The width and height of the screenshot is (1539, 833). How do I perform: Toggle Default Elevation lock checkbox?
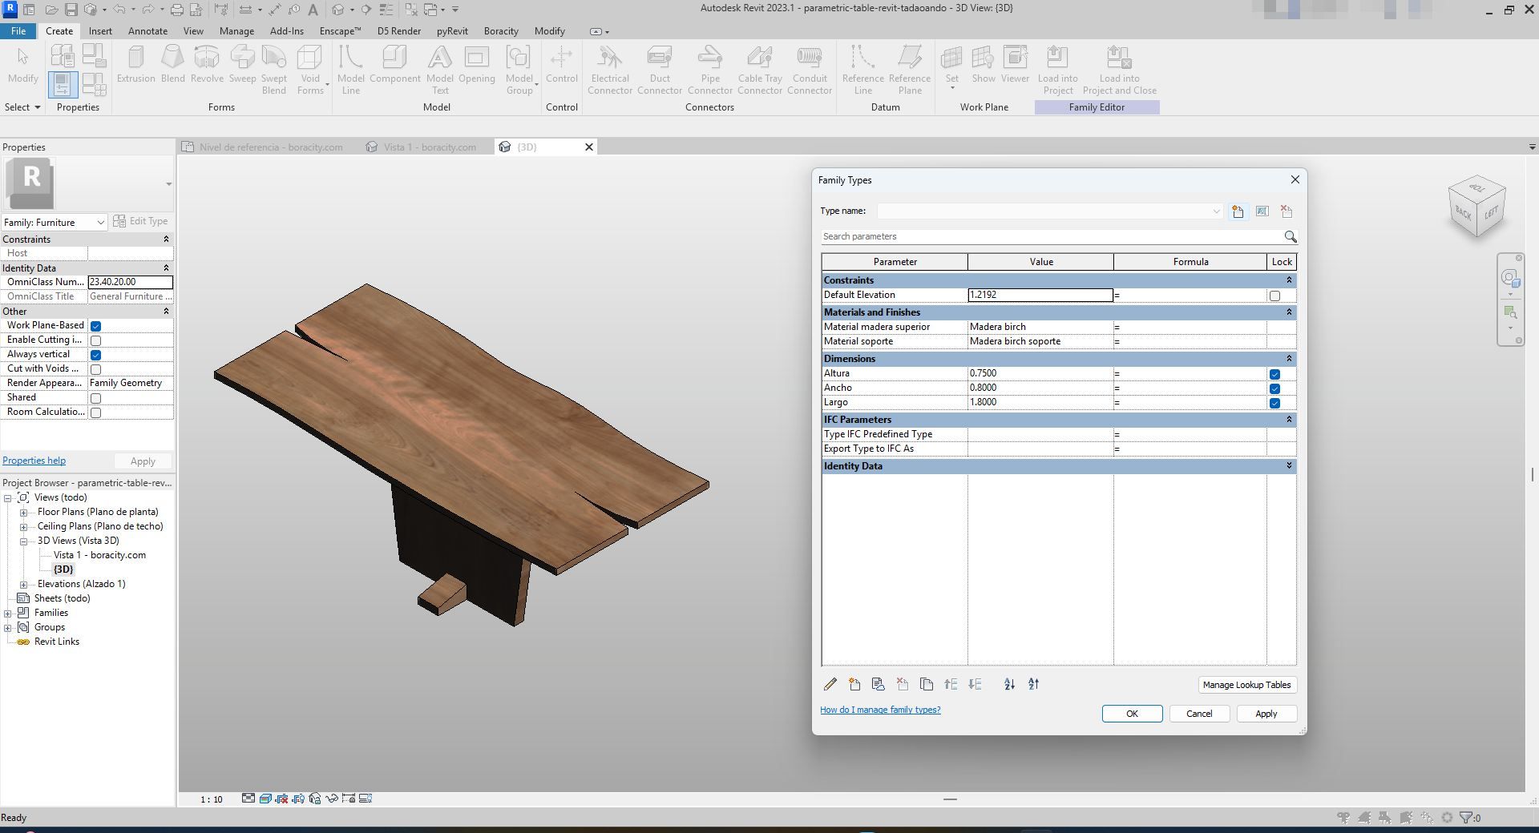1274,296
